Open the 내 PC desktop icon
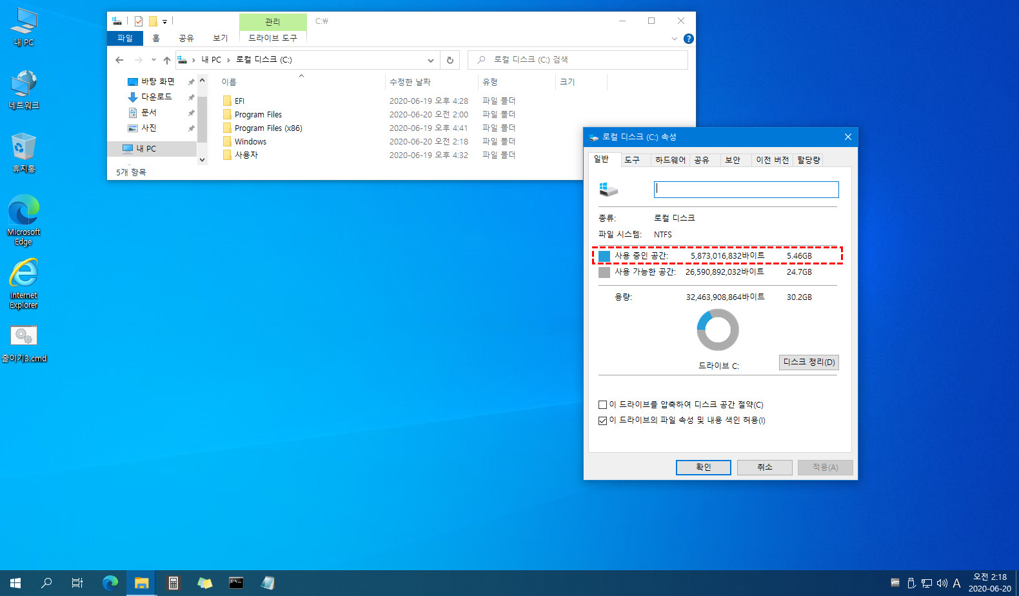Image resolution: width=1019 pixels, height=596 pixels. pyautogui.click(x=24, y=27)
